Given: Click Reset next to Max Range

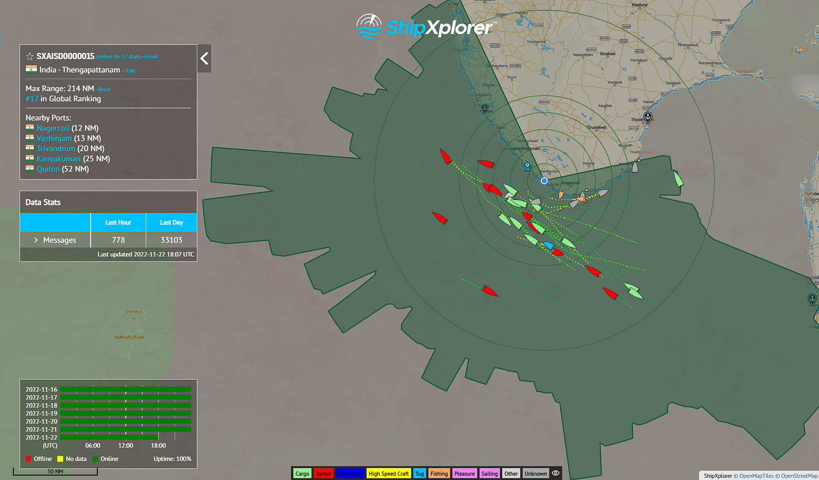Looking at the screenshot, I should tap(104, 89).
